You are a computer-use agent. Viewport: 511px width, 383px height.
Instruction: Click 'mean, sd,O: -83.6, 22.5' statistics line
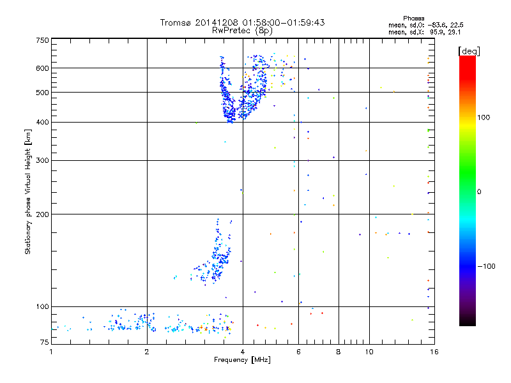[x=426, y=25]
